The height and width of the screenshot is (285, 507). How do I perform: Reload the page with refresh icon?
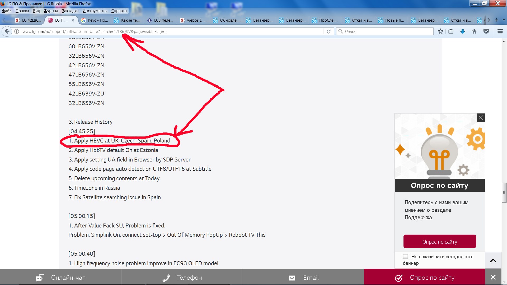coord(328,31)
